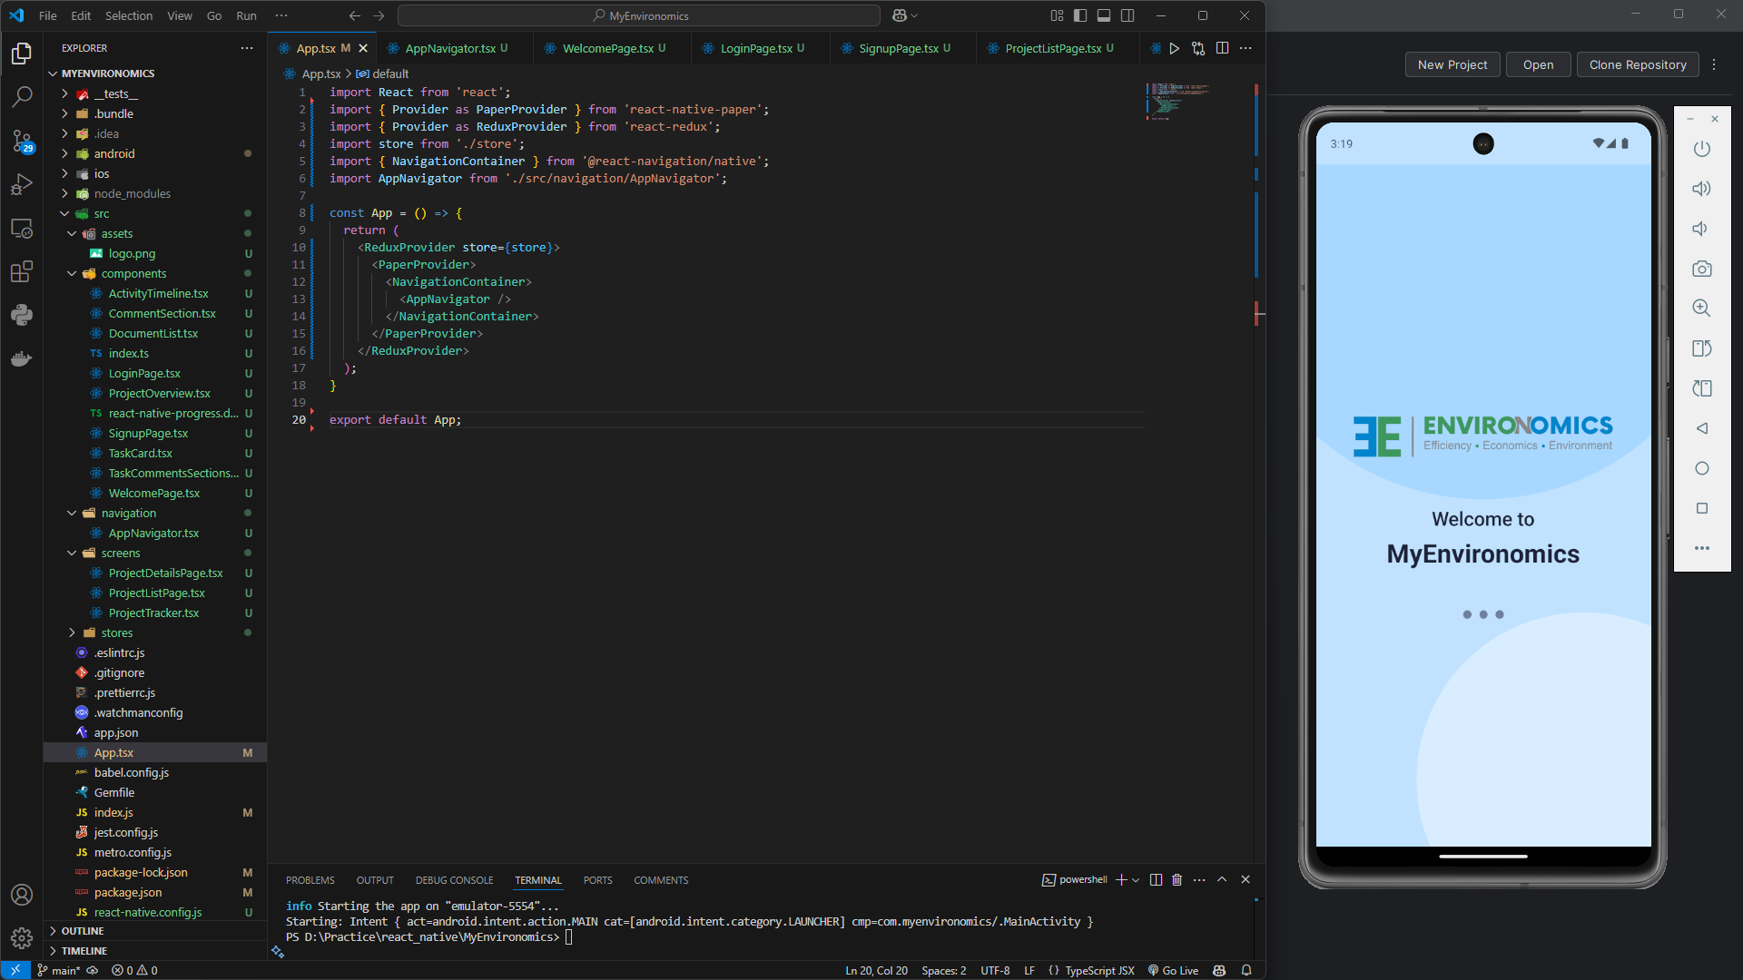The width and height of the screenshot is (1743, 980).
Task: Open Run and Debug view
Action: (x=22, y=184)
